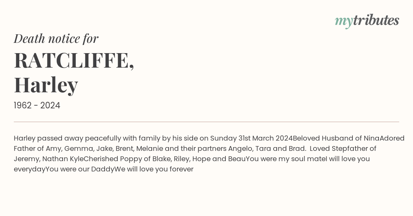The width and height of the screenshot is (413, 216).
Task: Click the names "Jeremy, Nathan Kyle"
Action: pos(49,159)
